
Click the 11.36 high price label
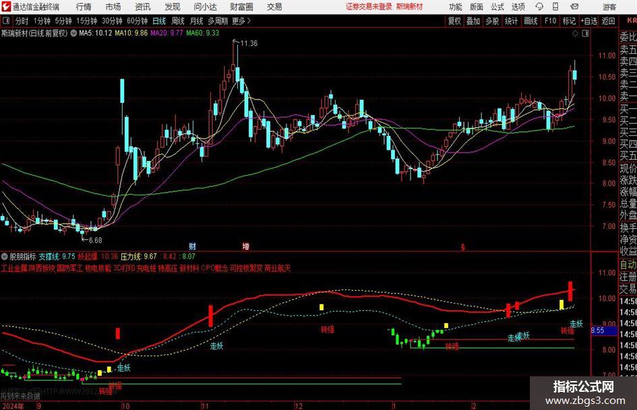pyautogui.click(x=249, y=43)
